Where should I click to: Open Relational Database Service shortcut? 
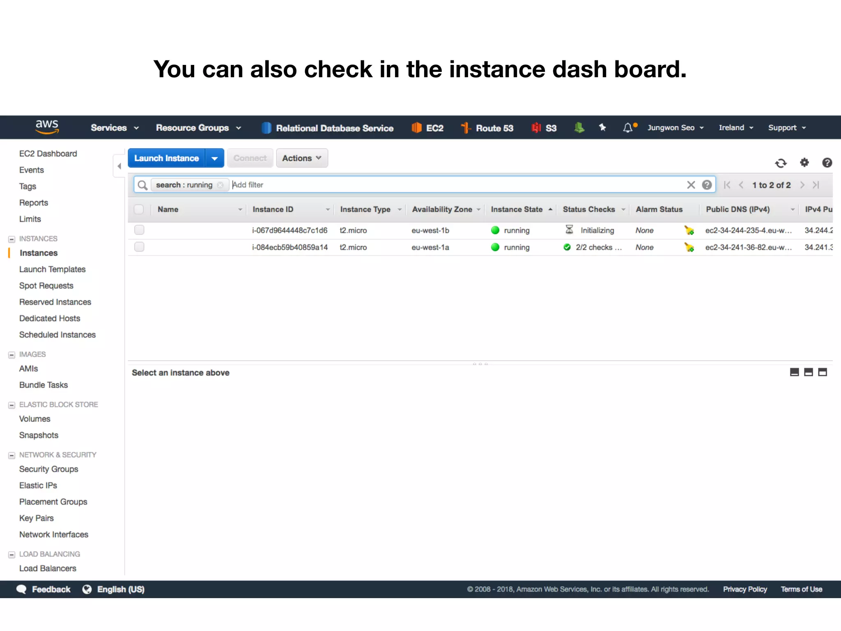pyautogui.click(x=327, y=128)
